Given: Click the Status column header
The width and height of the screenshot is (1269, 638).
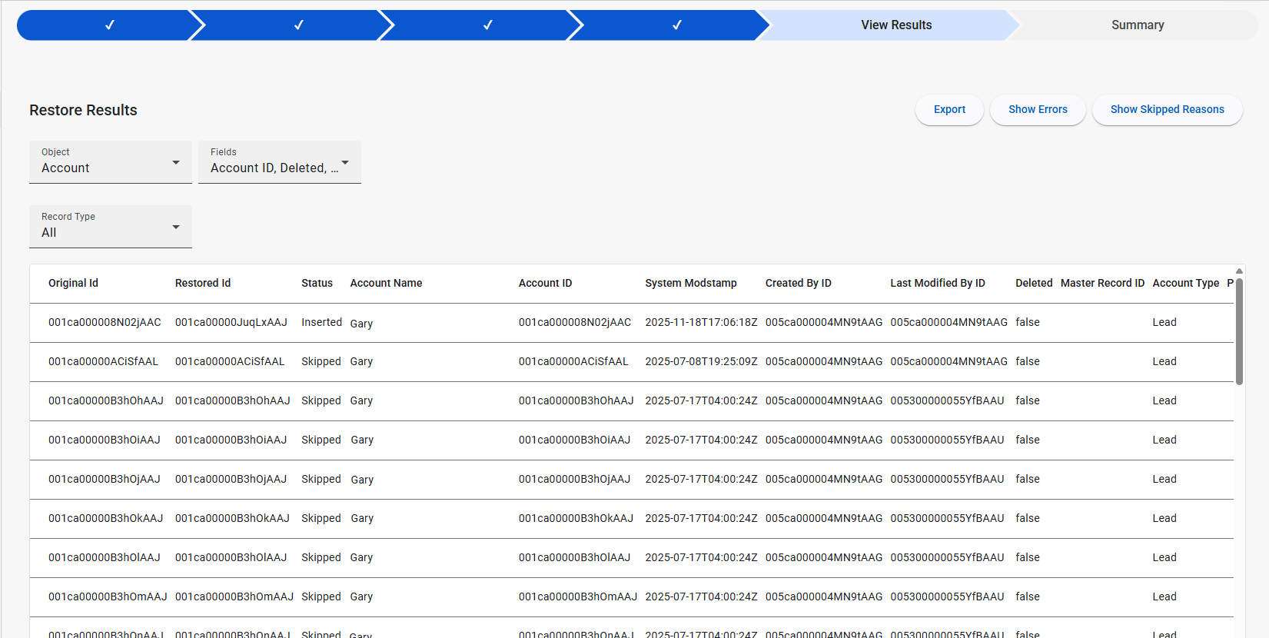Looking at the screenshot, I should point(317,284).
